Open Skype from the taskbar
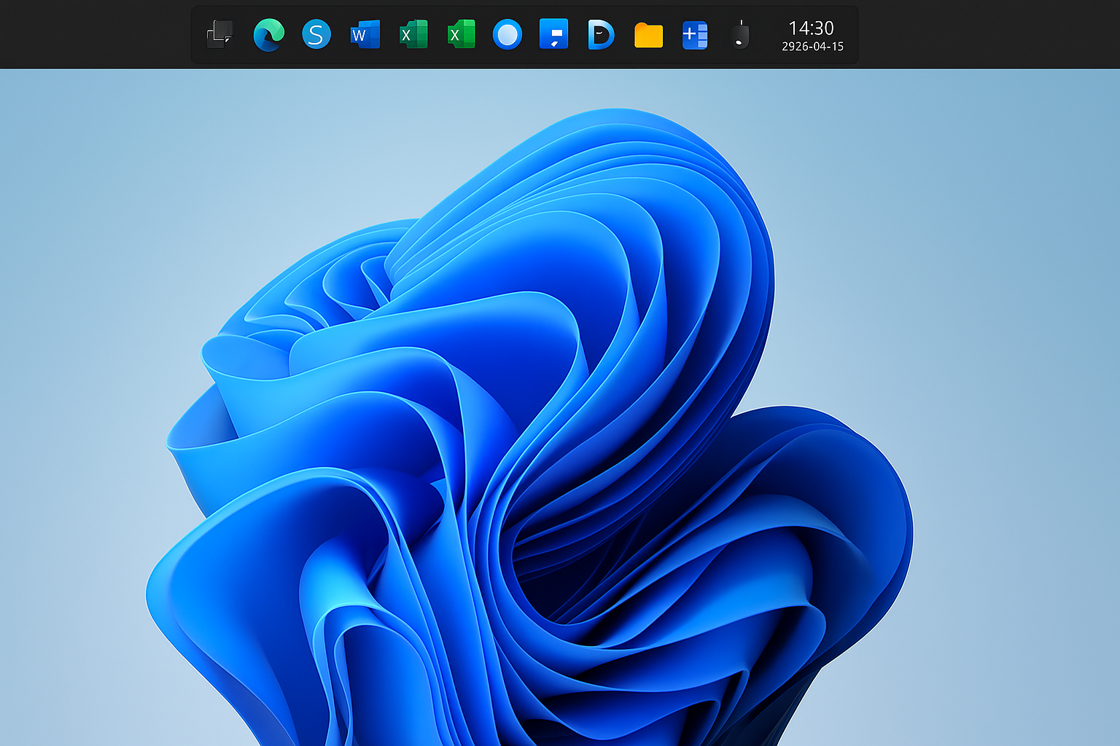This screenshot has height=746, width=1120. coord(316,34)
